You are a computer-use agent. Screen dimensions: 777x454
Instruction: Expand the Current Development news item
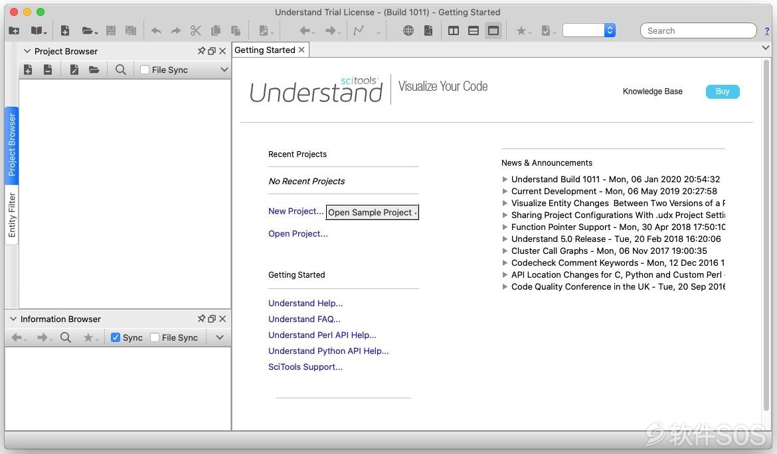tap(505, 191)
